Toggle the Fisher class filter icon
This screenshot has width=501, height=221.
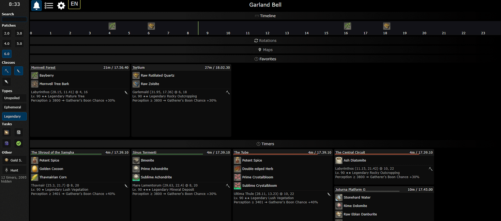tap(7, 82)
